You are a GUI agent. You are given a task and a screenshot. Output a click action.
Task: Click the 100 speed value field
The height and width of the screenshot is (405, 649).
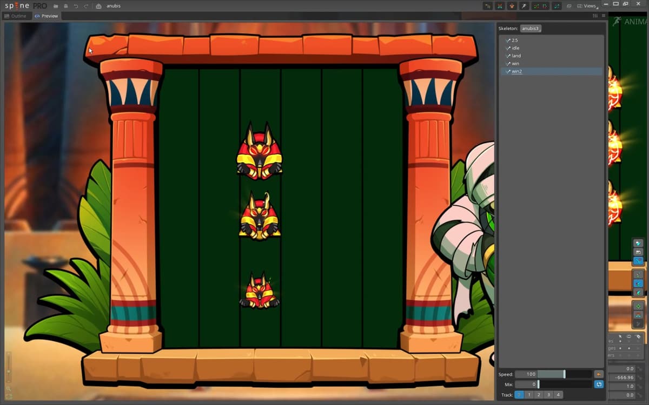click(526, 374)
